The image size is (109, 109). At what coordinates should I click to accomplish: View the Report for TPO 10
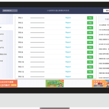coord(68,62)
